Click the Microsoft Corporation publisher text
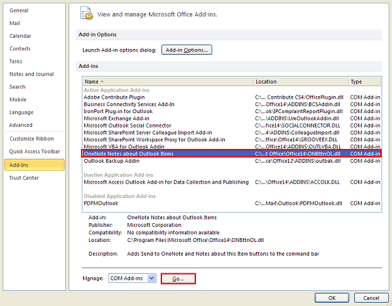The height and width of the screenshot is (306, 392). 154,225
